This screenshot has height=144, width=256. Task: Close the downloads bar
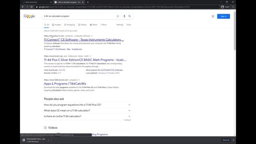[234, 140]
